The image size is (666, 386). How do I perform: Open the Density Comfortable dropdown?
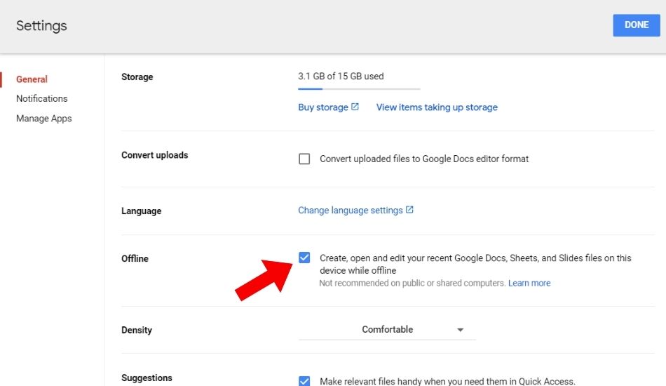[387, 330]
